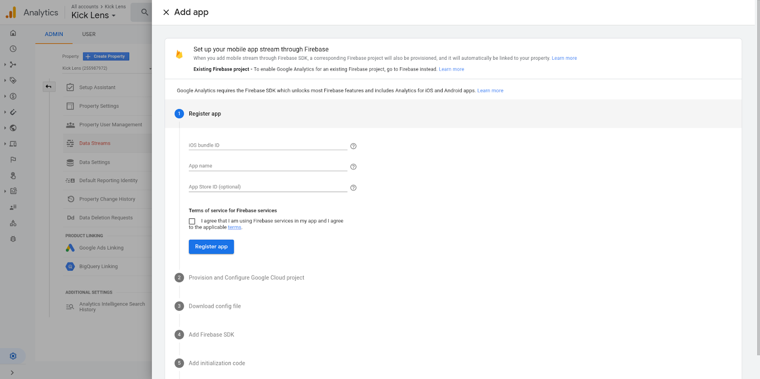Open the Audiences person-list icon in sidebar

13,207
